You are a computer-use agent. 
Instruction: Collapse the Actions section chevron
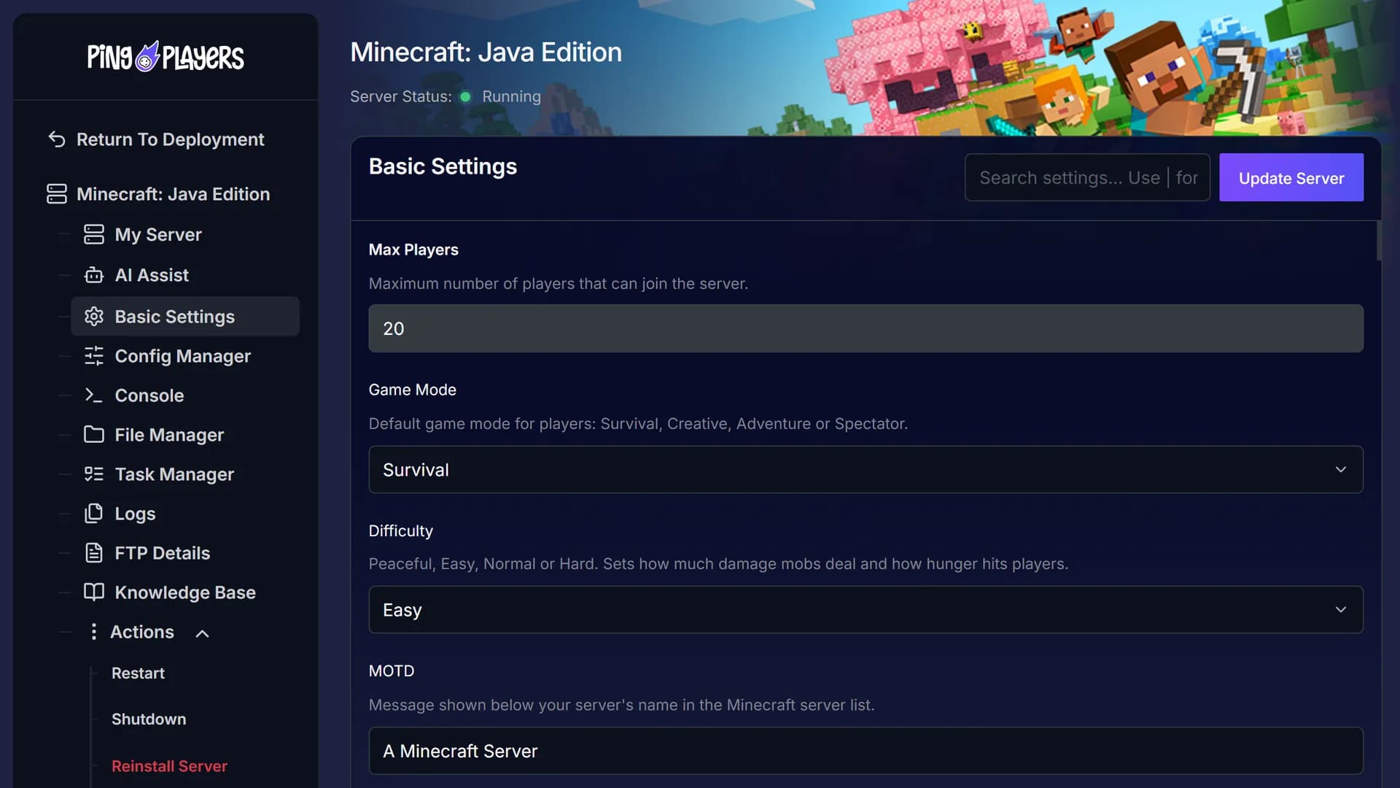point(203,633)
